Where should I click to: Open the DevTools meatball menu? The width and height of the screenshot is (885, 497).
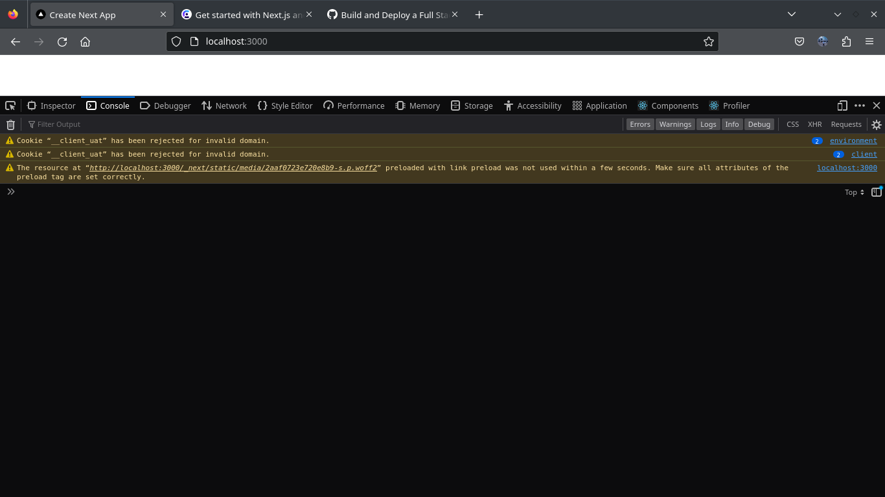[859, 105]
